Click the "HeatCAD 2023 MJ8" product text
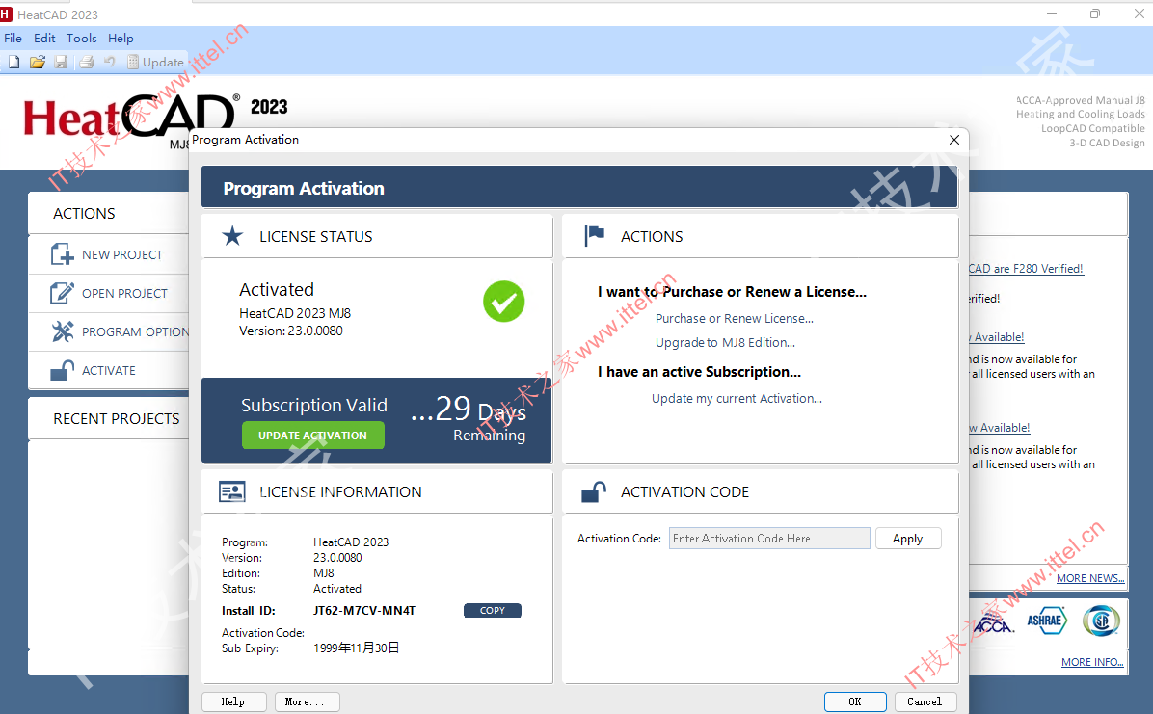The image size is (1153, 714). pyautogui.click(x=295, y=313)
